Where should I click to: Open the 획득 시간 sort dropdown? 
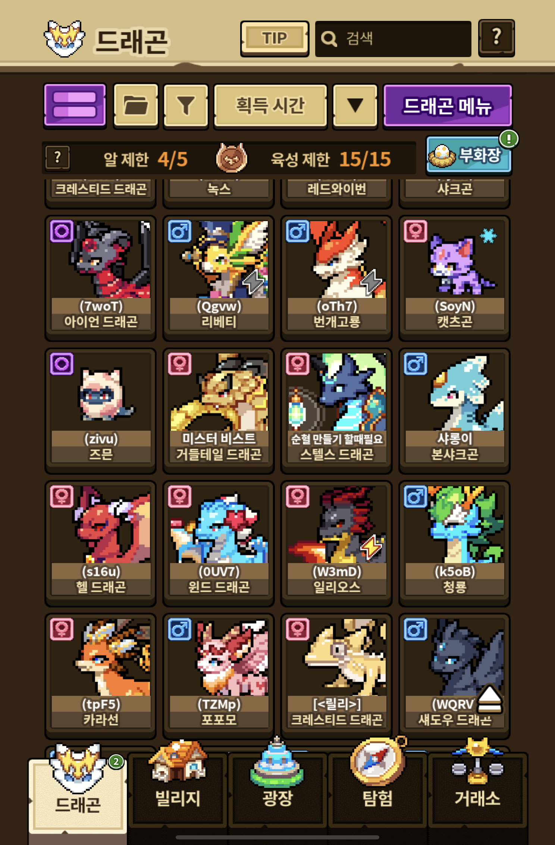[x=270, y=106]
